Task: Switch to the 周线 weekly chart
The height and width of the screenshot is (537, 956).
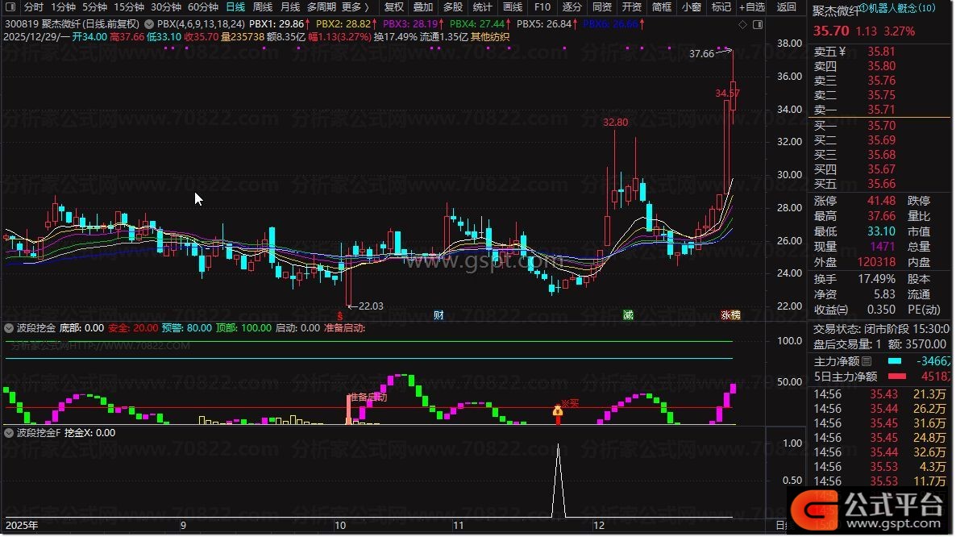Action: [x=263, y=7]
